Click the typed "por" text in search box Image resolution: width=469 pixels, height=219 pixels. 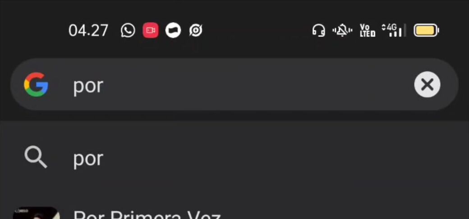[88, 87]
